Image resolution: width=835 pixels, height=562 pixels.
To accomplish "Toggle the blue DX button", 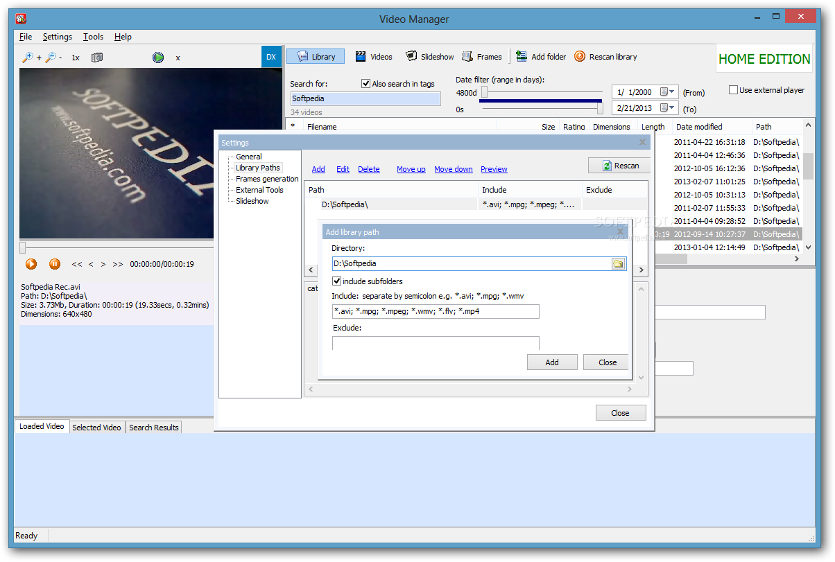I will pyautogui.click(x=271, y=57).
